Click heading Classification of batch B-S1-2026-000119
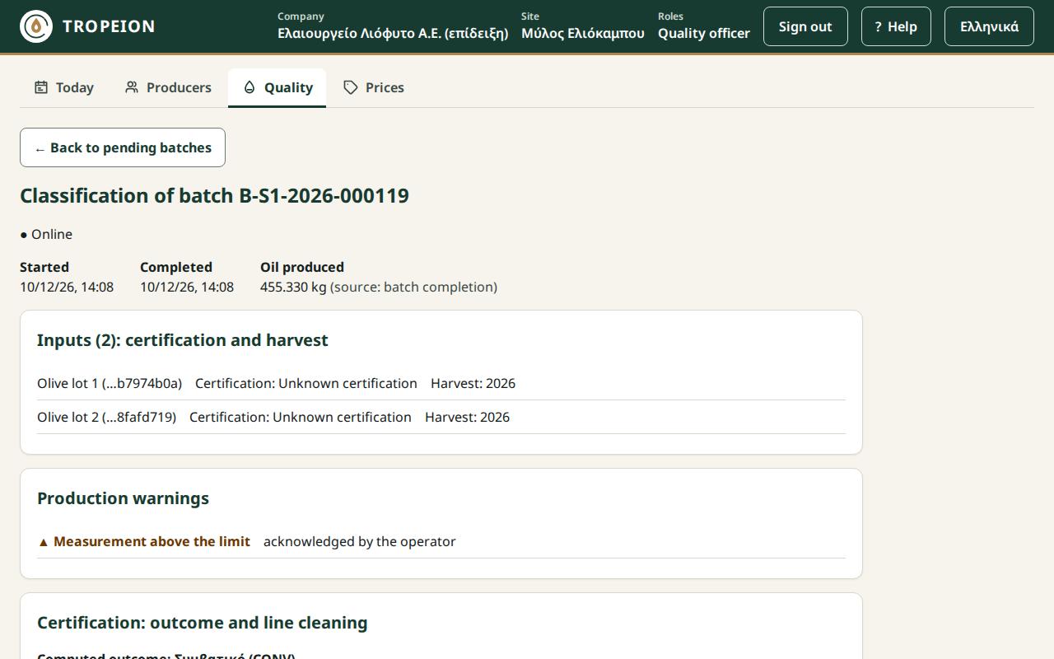 click(214, 196)
